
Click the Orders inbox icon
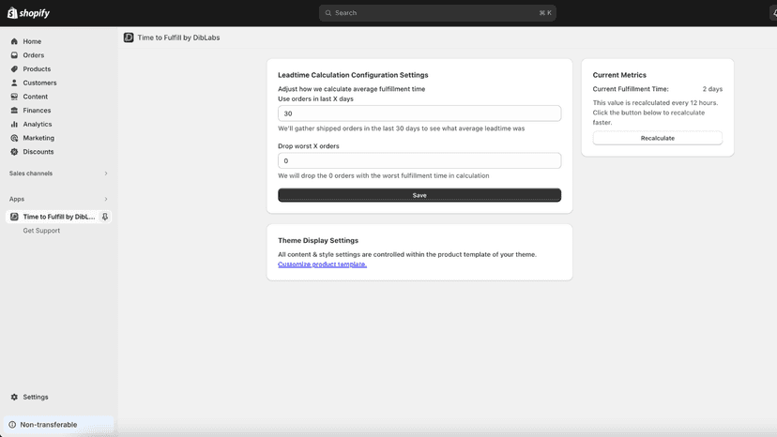[14, 55]
